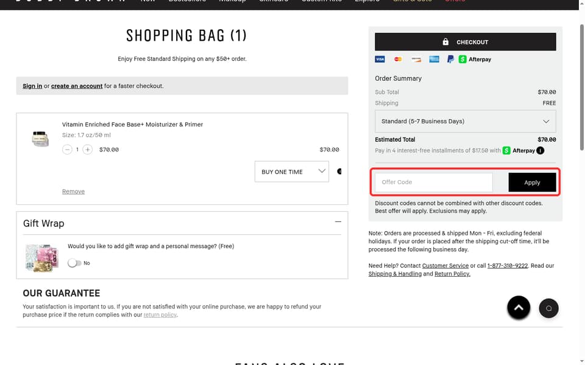This screenshot has width=585, height=365.
Task: Open the Customer Service link
Action: pos(445,266)
